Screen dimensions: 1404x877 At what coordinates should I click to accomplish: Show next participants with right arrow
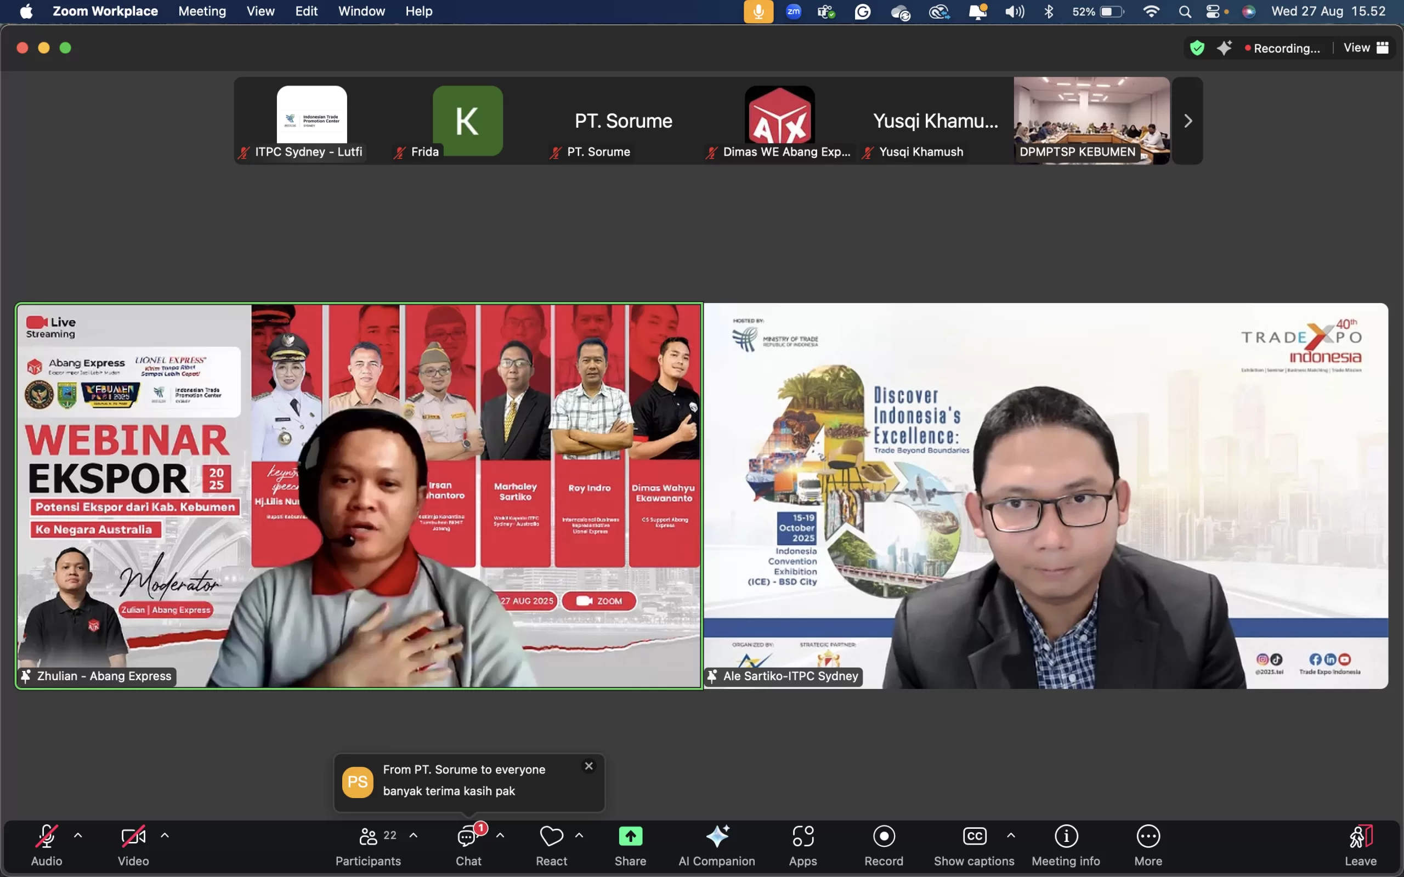1187,121
